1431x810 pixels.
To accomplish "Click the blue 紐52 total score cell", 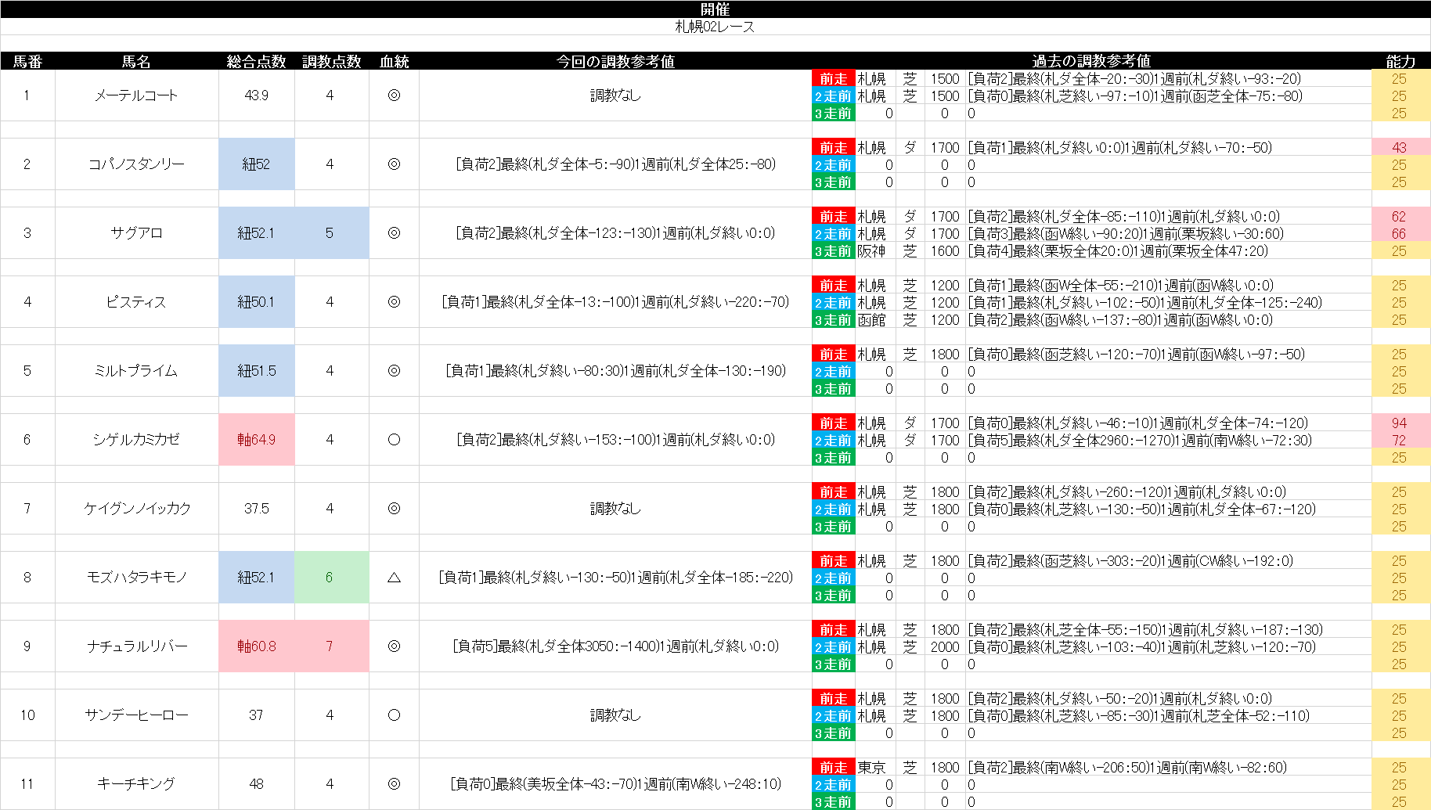I will [257, 164].
